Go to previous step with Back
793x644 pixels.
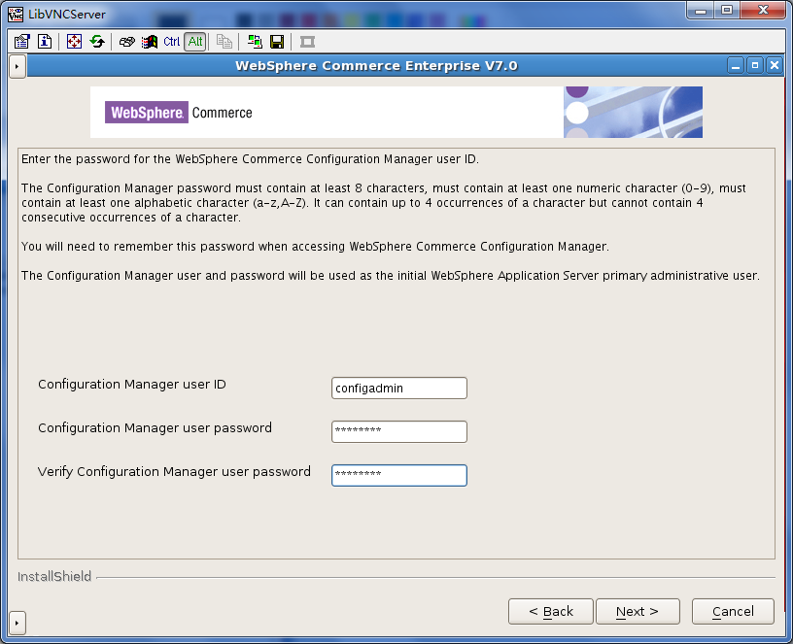tap(551, 612)
